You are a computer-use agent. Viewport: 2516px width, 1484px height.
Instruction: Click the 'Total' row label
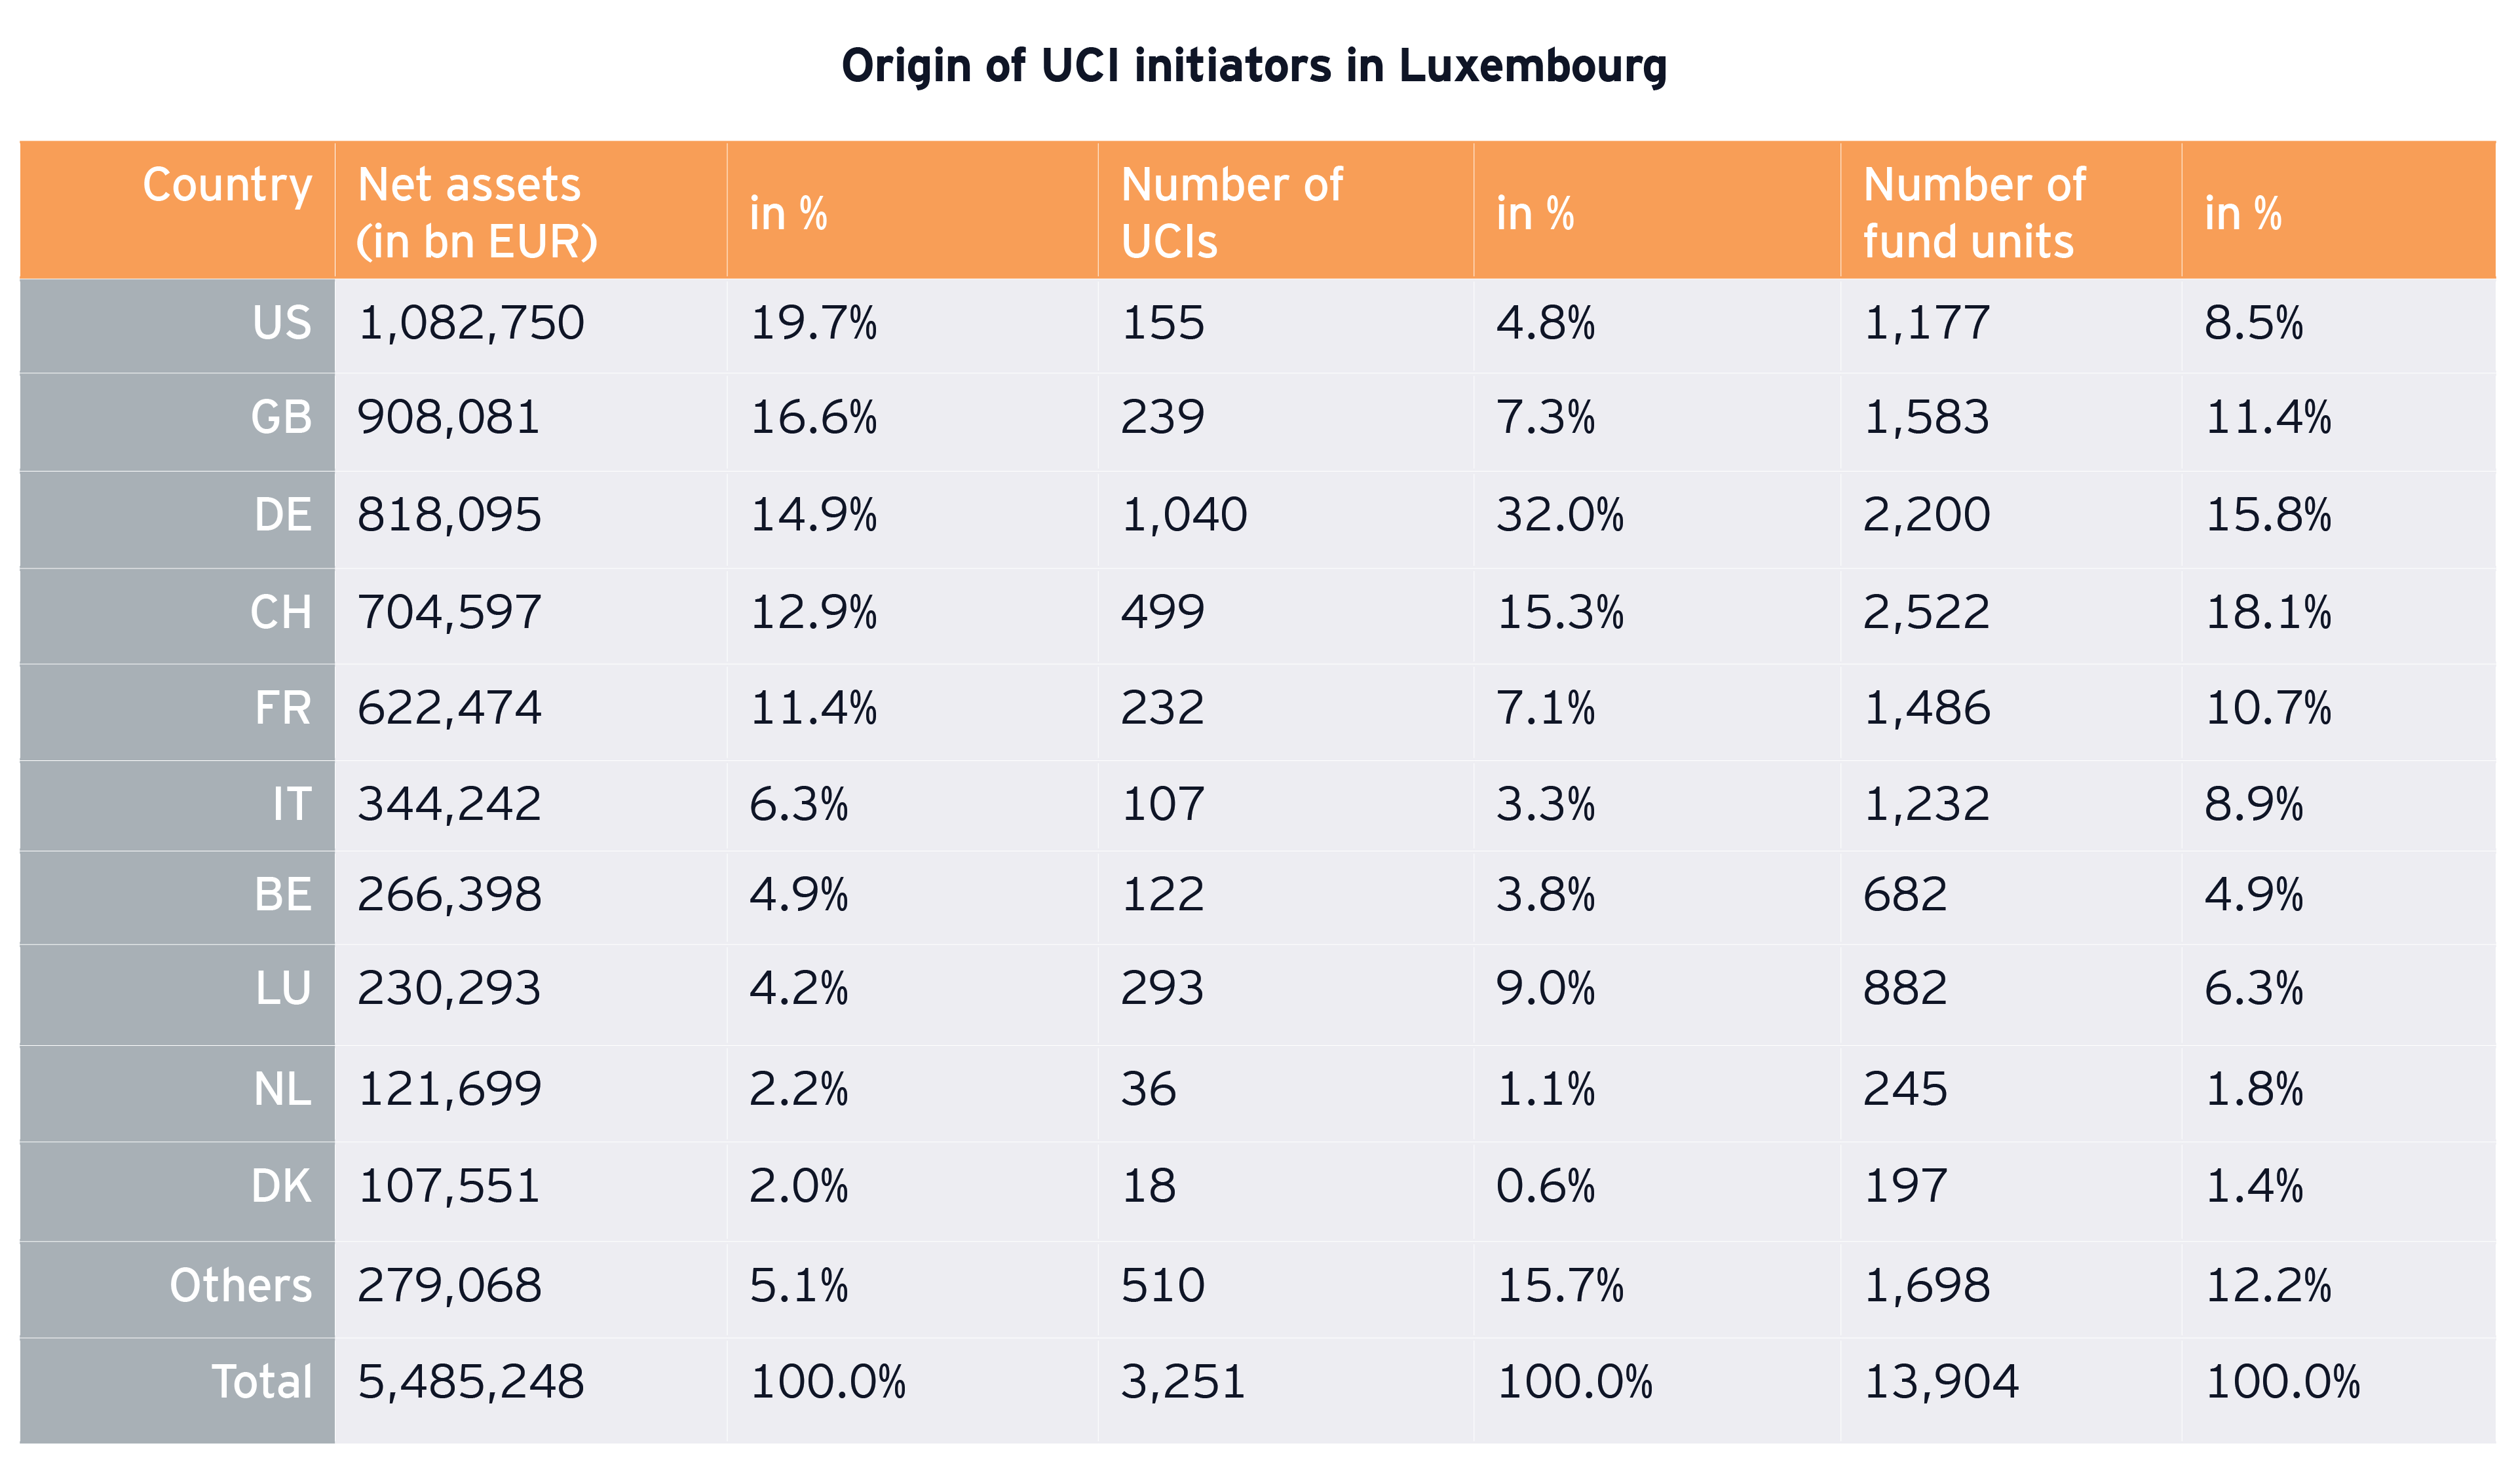pyautogui.click(x=261, y=1383)
